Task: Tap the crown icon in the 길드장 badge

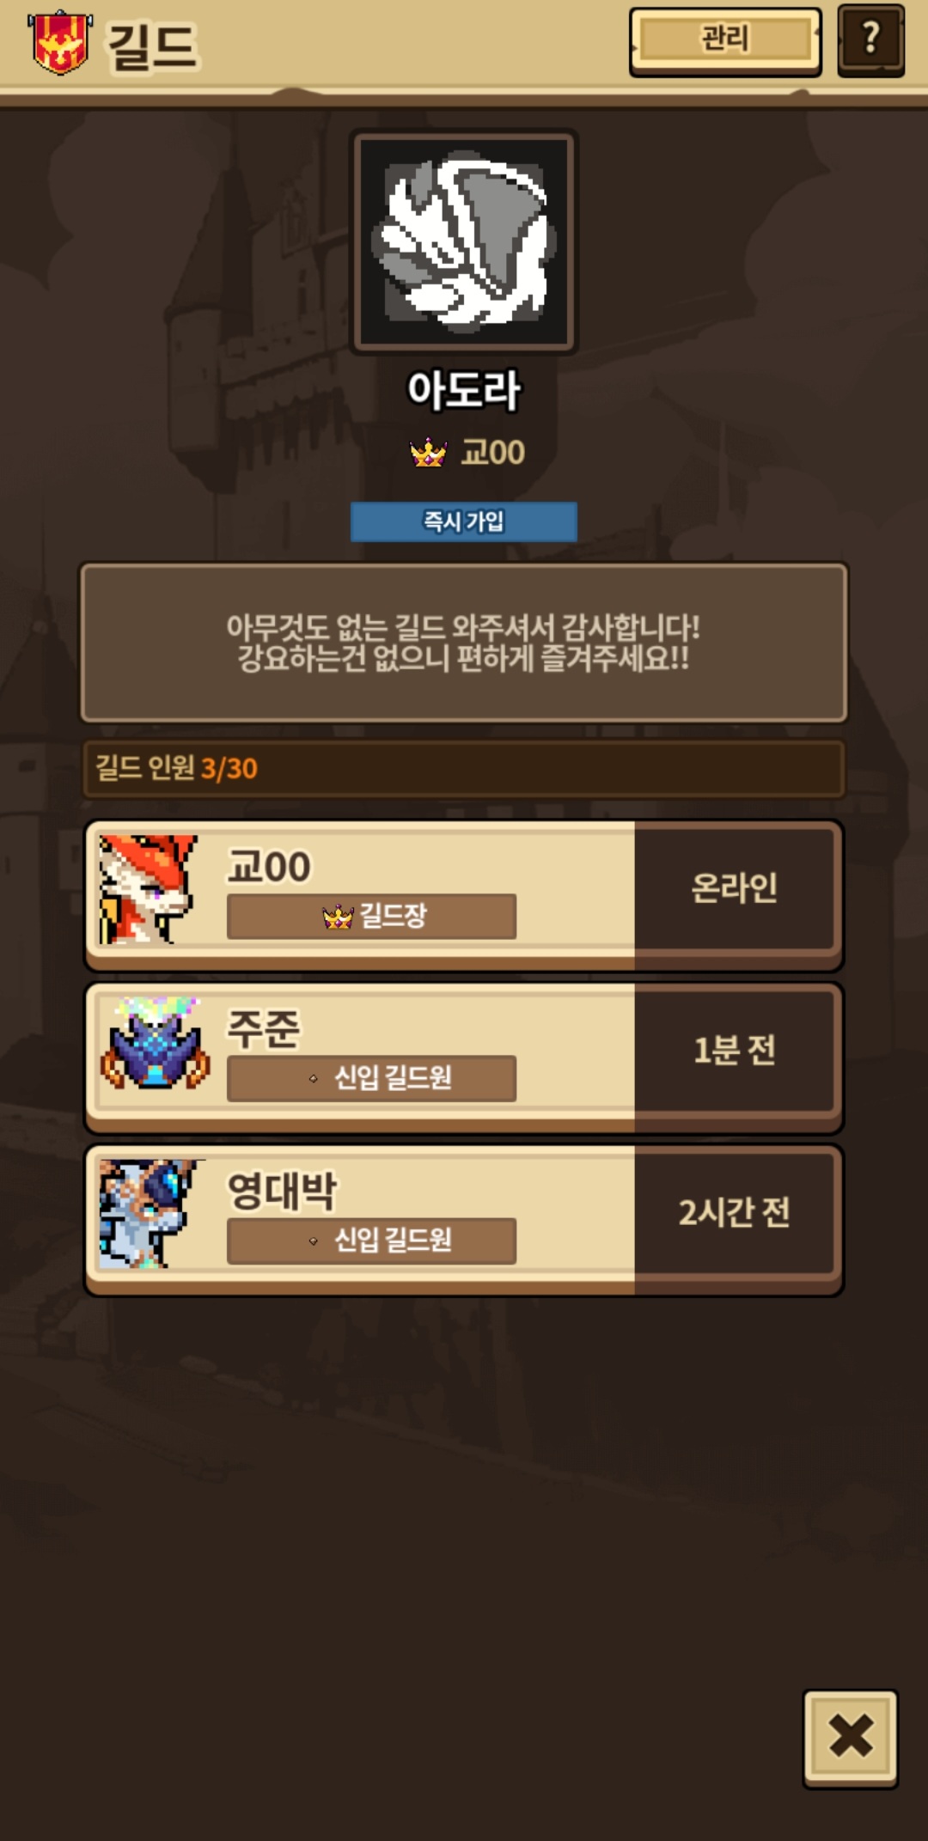Action: tap(338, 917)
